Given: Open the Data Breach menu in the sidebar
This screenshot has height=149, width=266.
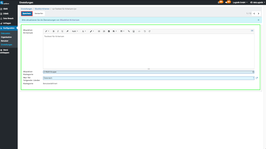Looking at the screenshot, I should [x=8, y=18].
